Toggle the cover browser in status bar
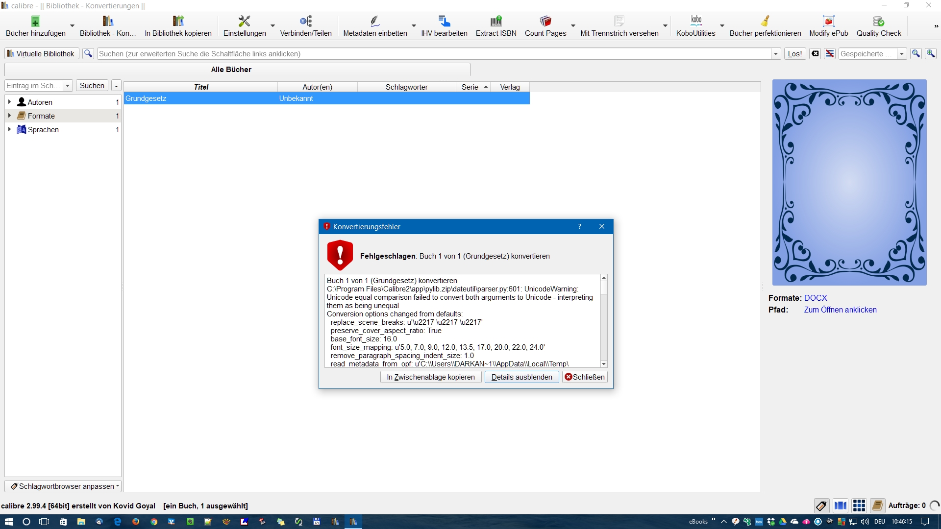This screenshot has height=529, width=941. (841, 505)
